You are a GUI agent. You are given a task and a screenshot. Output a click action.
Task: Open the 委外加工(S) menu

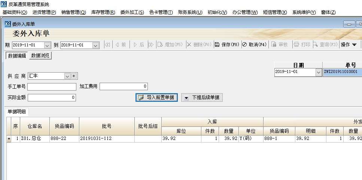132,12
